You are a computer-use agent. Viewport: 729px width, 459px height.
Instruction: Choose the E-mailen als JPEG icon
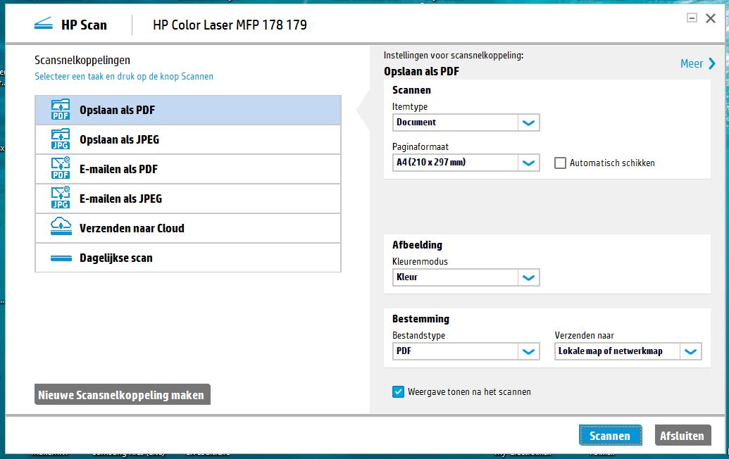coord(61,199)
